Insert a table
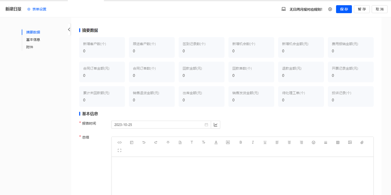This screenshot has height=195, width=391. pyautogui.click(x=338, y=142)
